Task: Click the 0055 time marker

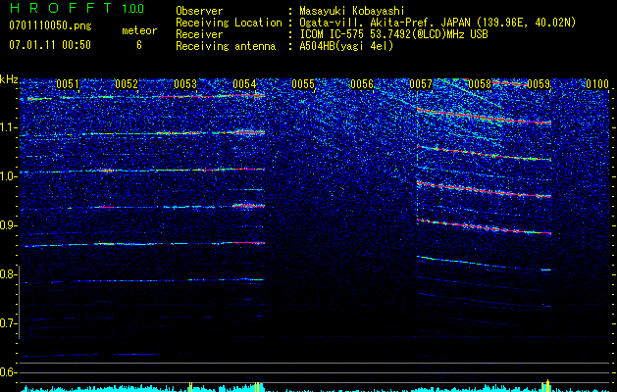Action: point(303,84)
